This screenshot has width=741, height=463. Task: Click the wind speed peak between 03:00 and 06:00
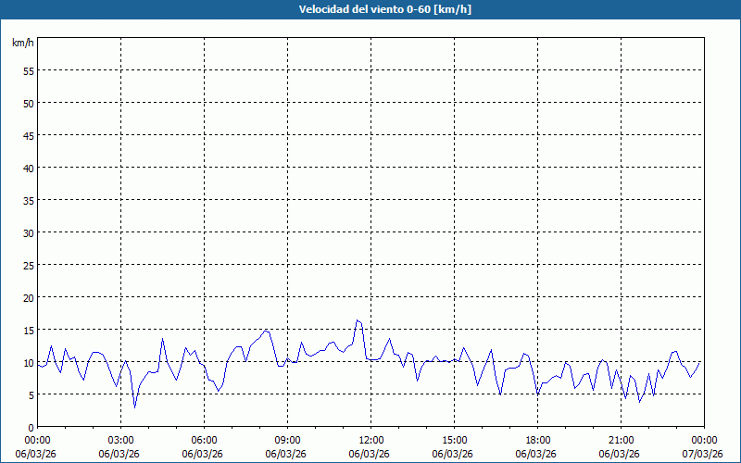163,338
